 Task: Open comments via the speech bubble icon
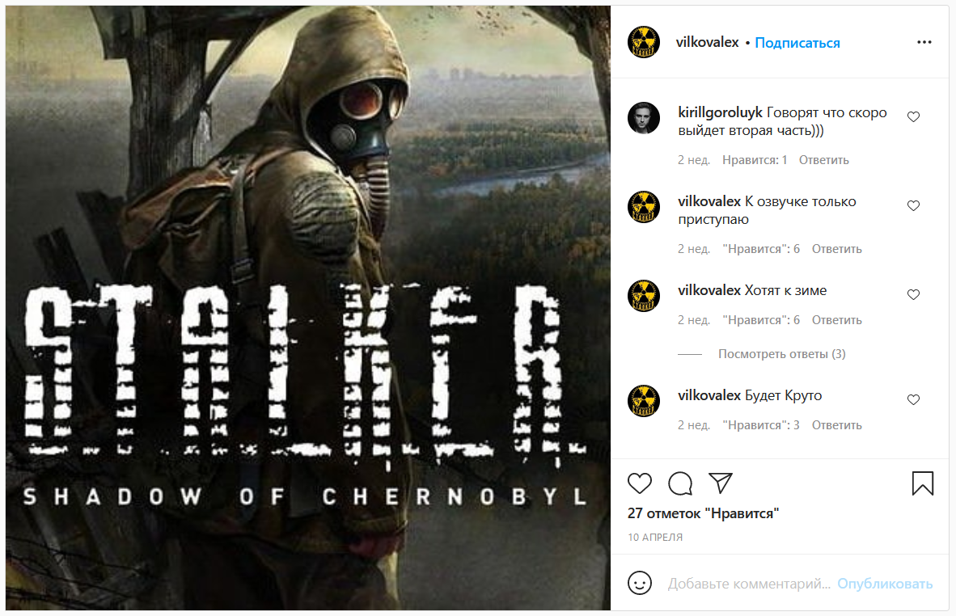pyautogui.click(x=680, y=483)
